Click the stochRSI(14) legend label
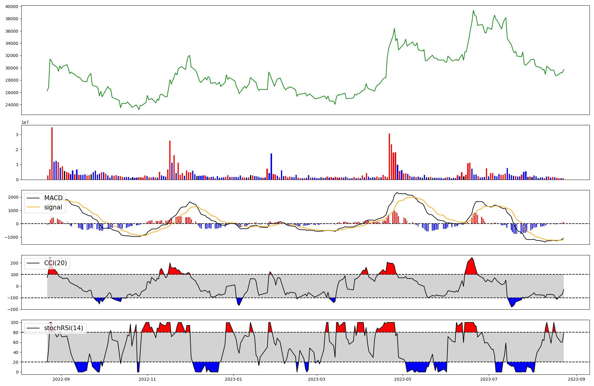The image size is (594, 386). (x=64, y=328)
